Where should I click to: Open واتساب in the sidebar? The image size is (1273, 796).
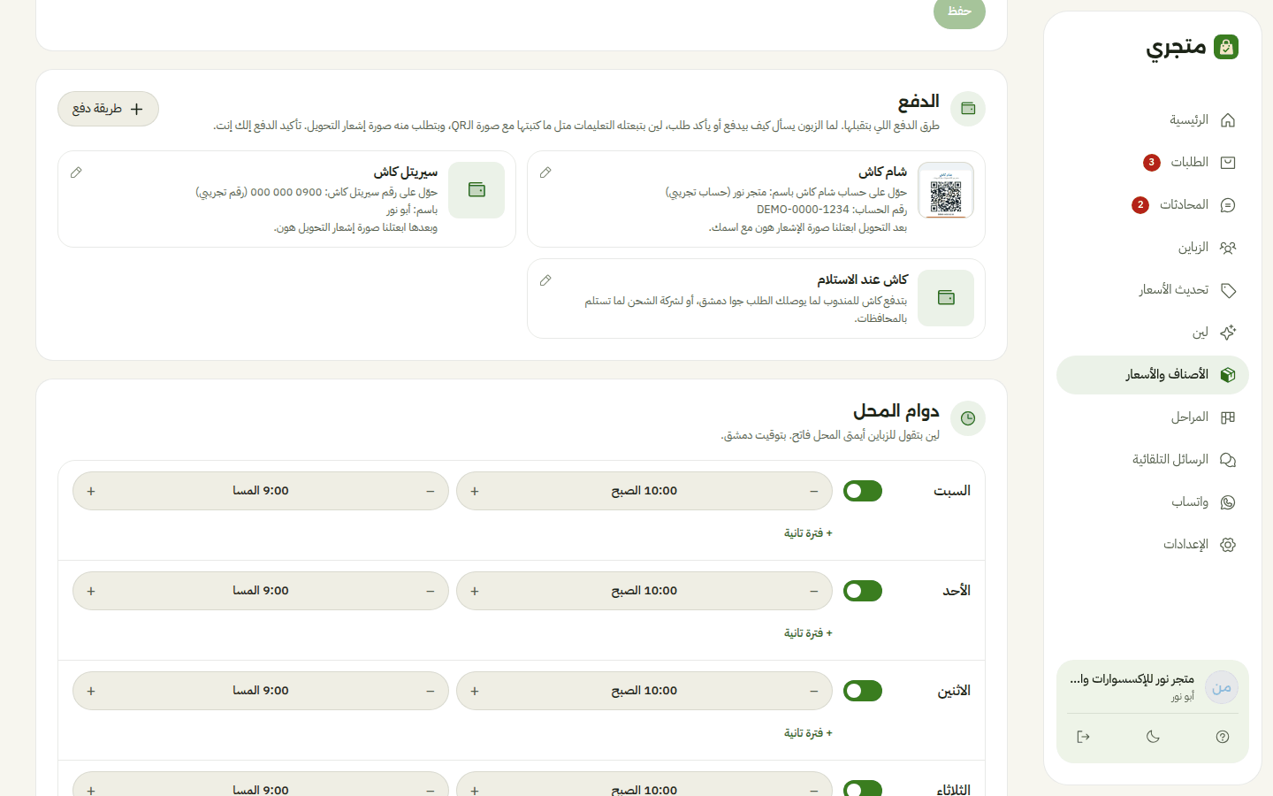[1153, 502]
